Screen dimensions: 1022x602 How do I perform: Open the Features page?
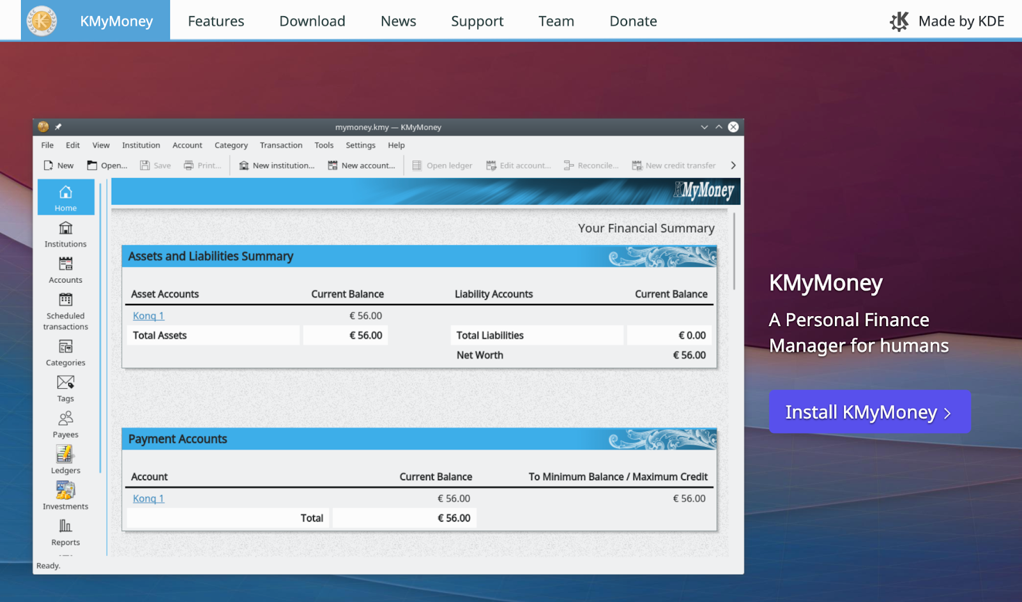(x=216, y=21)
